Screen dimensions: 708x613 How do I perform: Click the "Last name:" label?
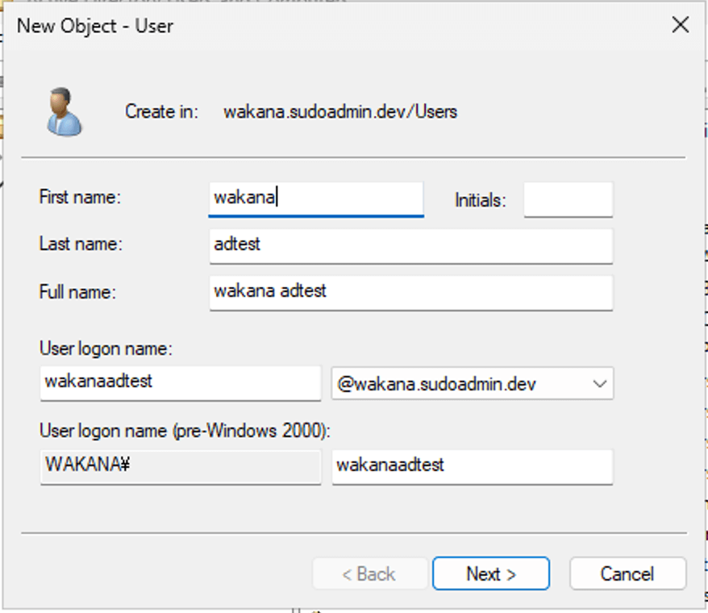click(x=80, y=244)
